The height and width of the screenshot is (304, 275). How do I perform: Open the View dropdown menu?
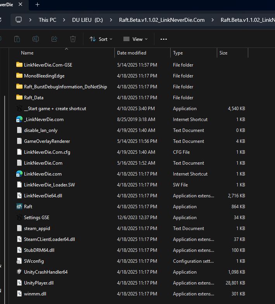click(135, 39)
